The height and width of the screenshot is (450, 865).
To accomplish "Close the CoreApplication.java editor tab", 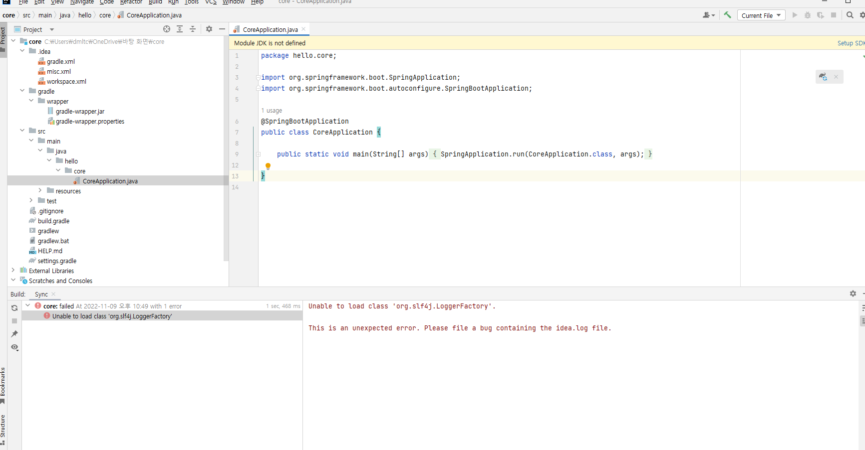I will click(303, 29).
